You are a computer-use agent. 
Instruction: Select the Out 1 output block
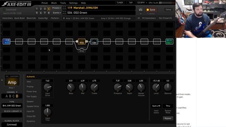(x=169, y=42)
